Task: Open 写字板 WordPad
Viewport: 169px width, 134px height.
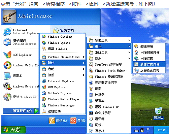Action: click(x=109, y=131)
